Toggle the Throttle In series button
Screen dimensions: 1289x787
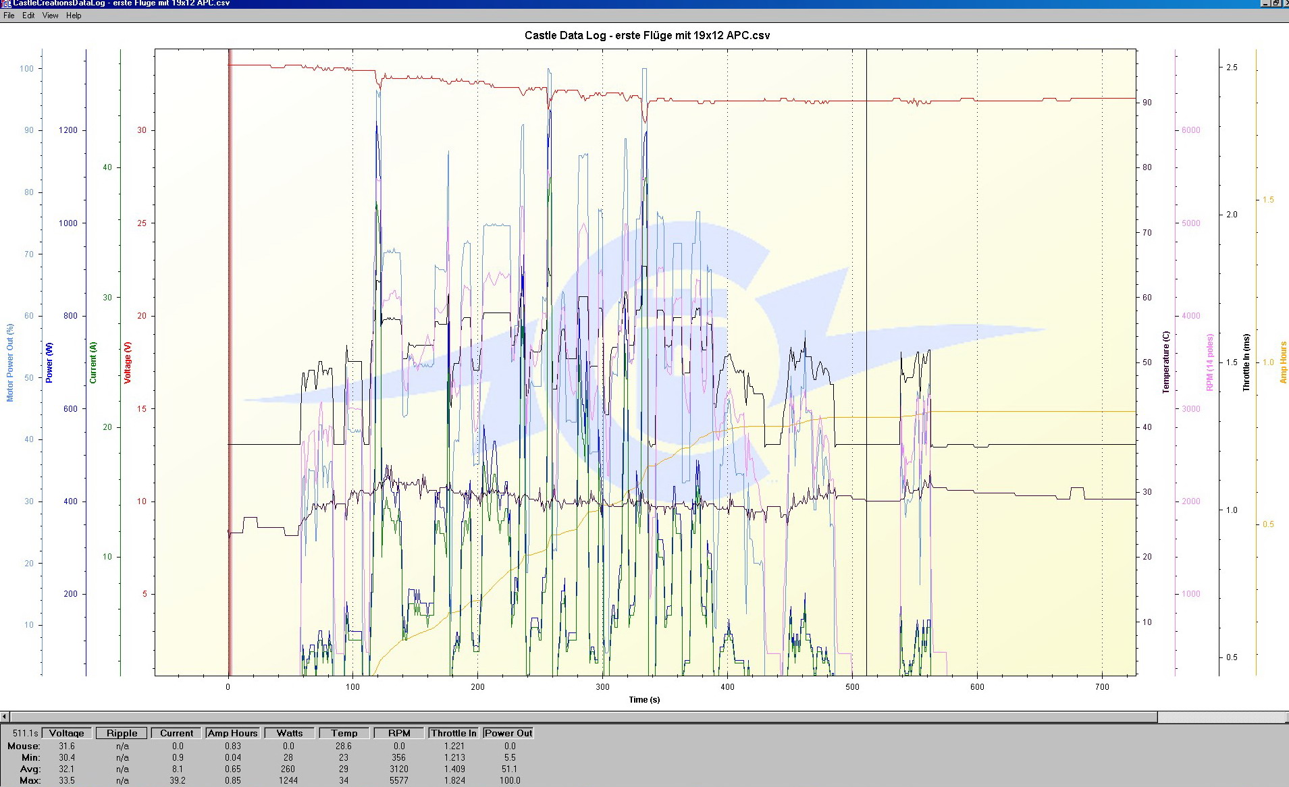[454, 733]
